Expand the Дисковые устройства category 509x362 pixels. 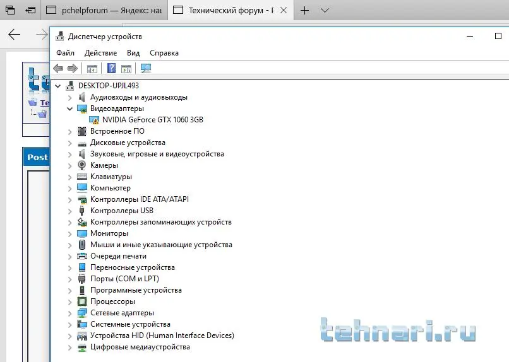coord(70,143)
